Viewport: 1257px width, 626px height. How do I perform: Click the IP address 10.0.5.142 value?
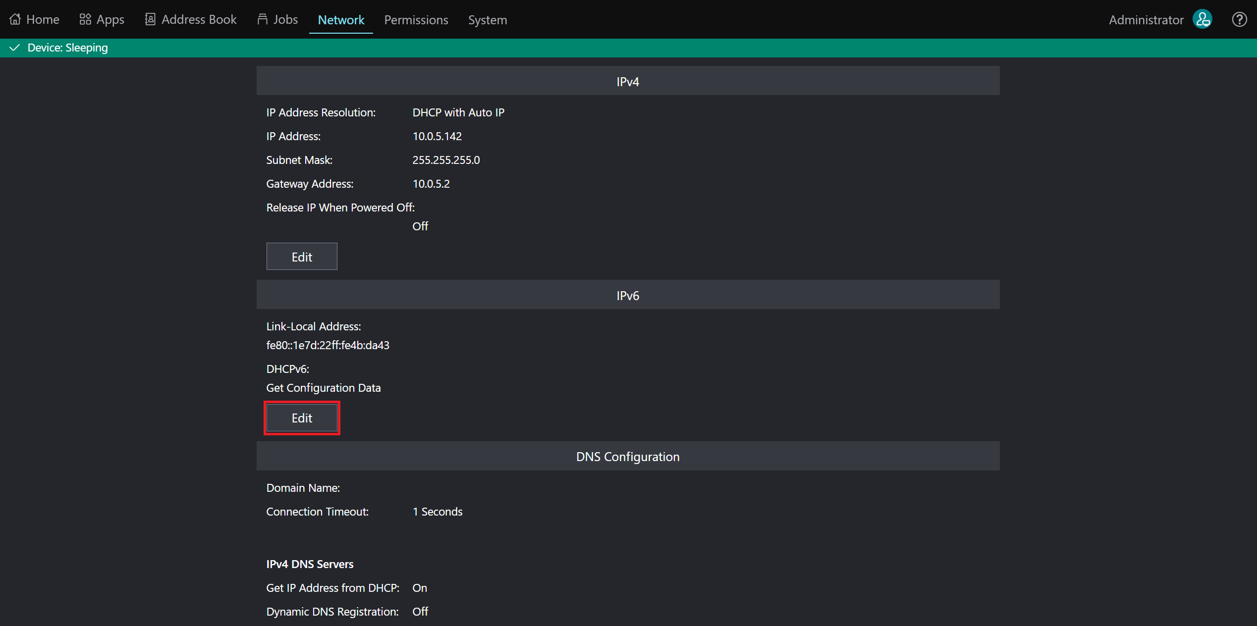click(x=437, y=136)
